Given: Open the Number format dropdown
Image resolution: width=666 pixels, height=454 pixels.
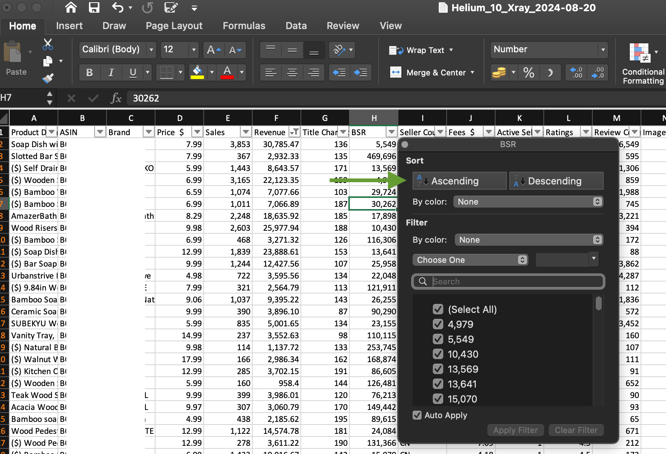Looking at the screenshot, I should coord(603,50).
